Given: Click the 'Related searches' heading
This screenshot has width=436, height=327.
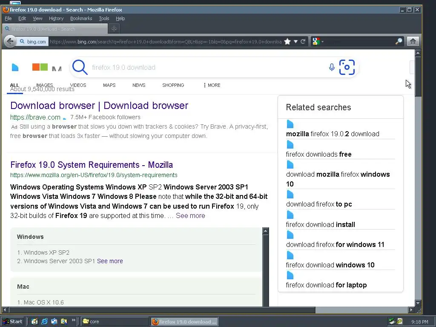Looking at the screenshot, I should point(318,107).
